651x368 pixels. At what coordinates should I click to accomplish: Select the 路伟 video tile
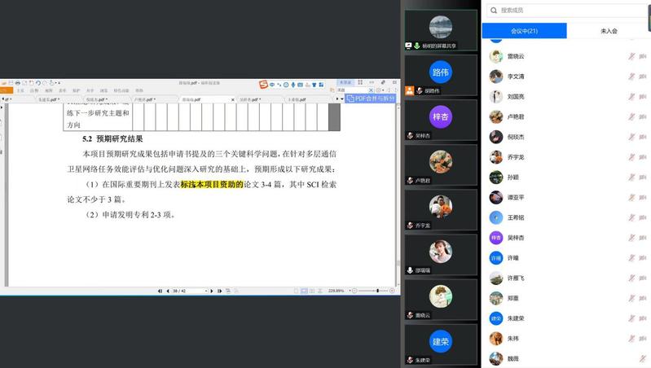click(x=441, y=74)
